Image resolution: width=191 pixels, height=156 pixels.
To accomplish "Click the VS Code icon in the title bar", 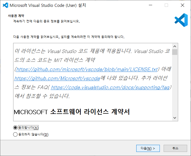I will [x=5, y=5].
